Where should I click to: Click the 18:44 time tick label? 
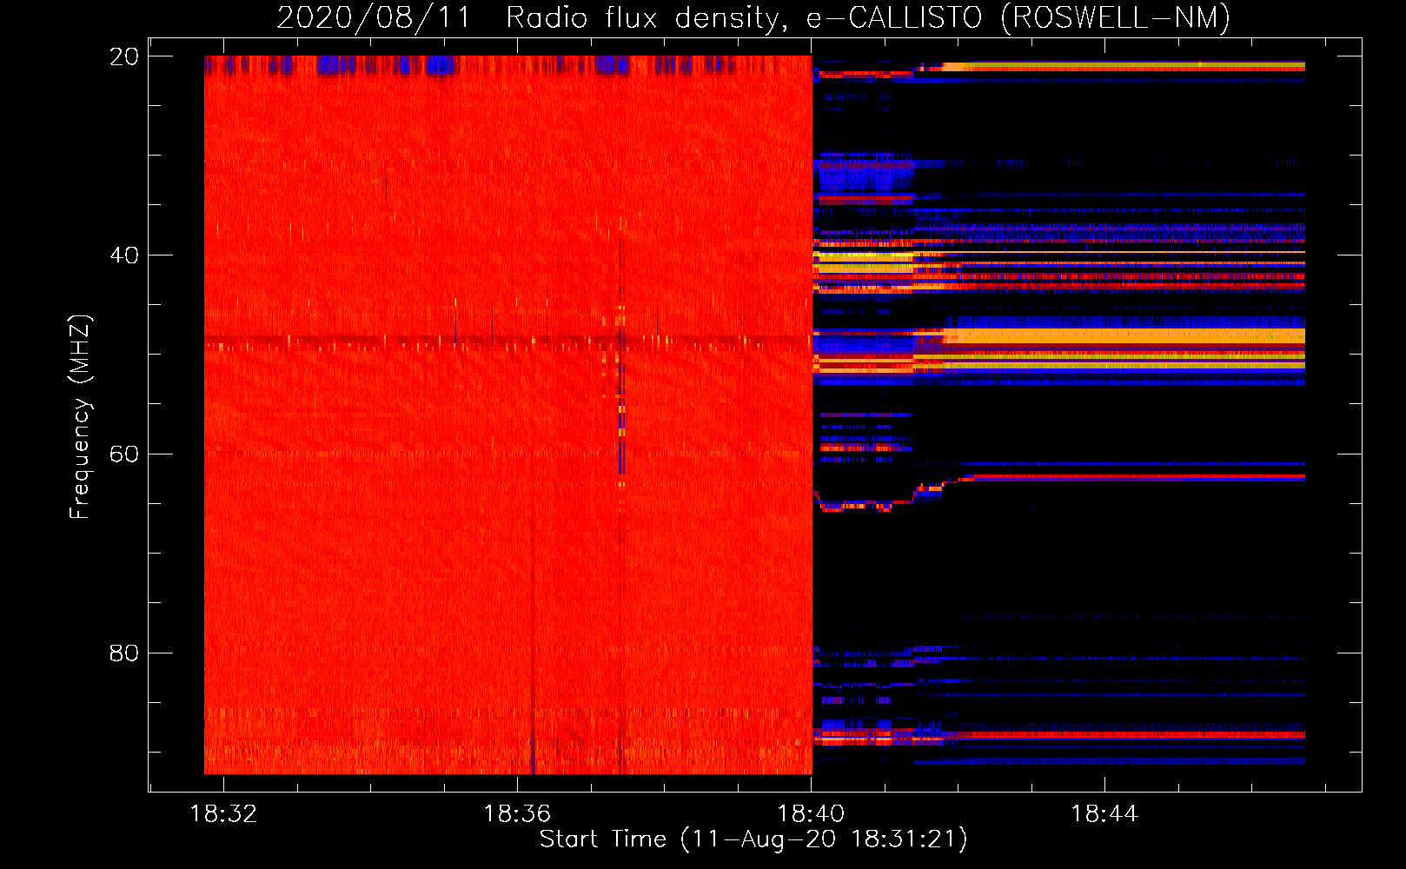(x=1104, y=814)
